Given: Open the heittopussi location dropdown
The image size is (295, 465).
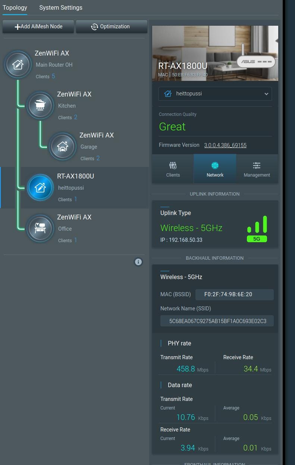Looking at the screenshot, I should point(215,94).
